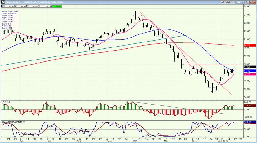Viewport: 257px width, 143px height.
Task: Click the interval link button beside Sym
Action: pyautogui.click(x=232, y=2)
